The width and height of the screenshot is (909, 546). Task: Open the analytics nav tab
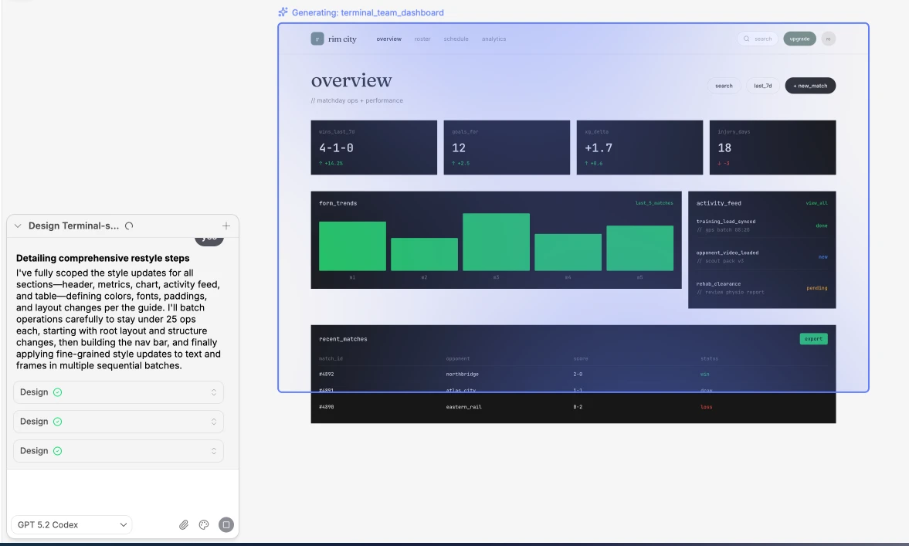pyautogui.click(x=494, y=39)
